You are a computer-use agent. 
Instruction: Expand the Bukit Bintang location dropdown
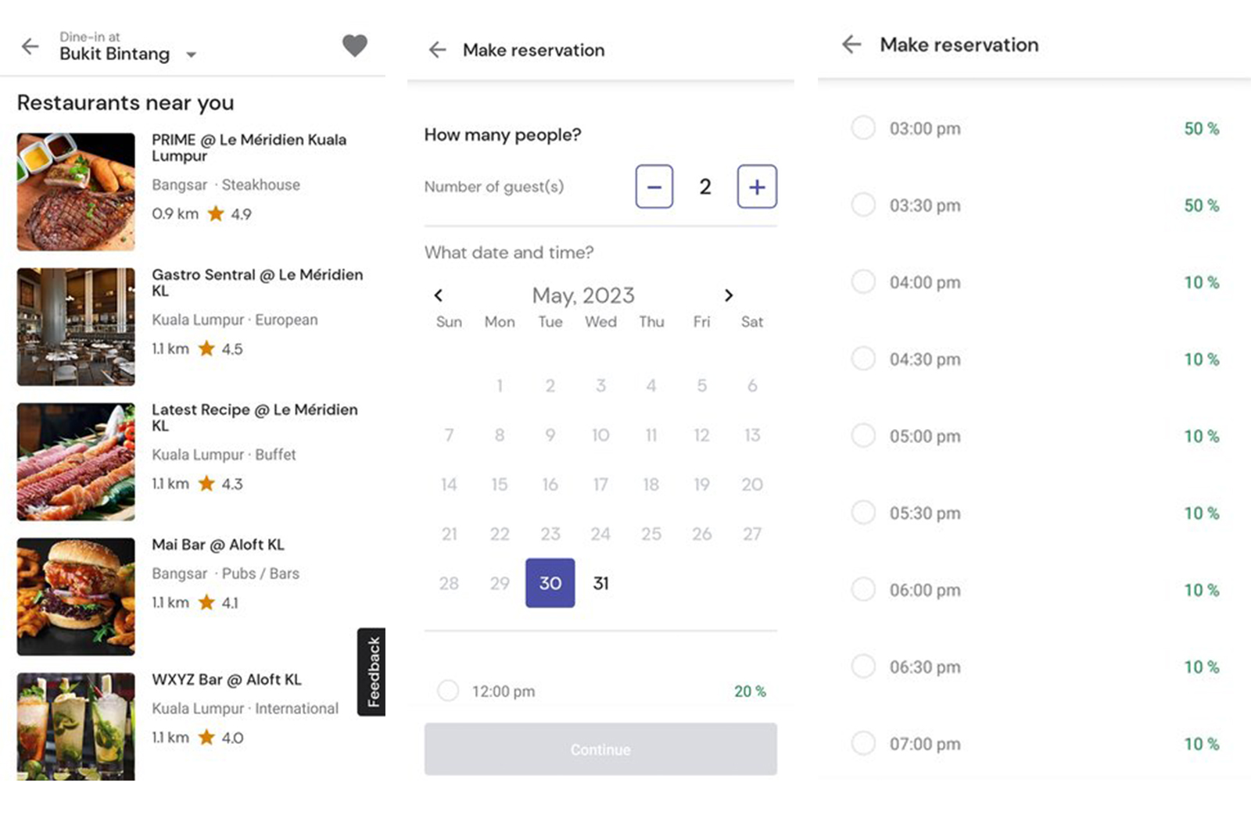tap(192, 55)
